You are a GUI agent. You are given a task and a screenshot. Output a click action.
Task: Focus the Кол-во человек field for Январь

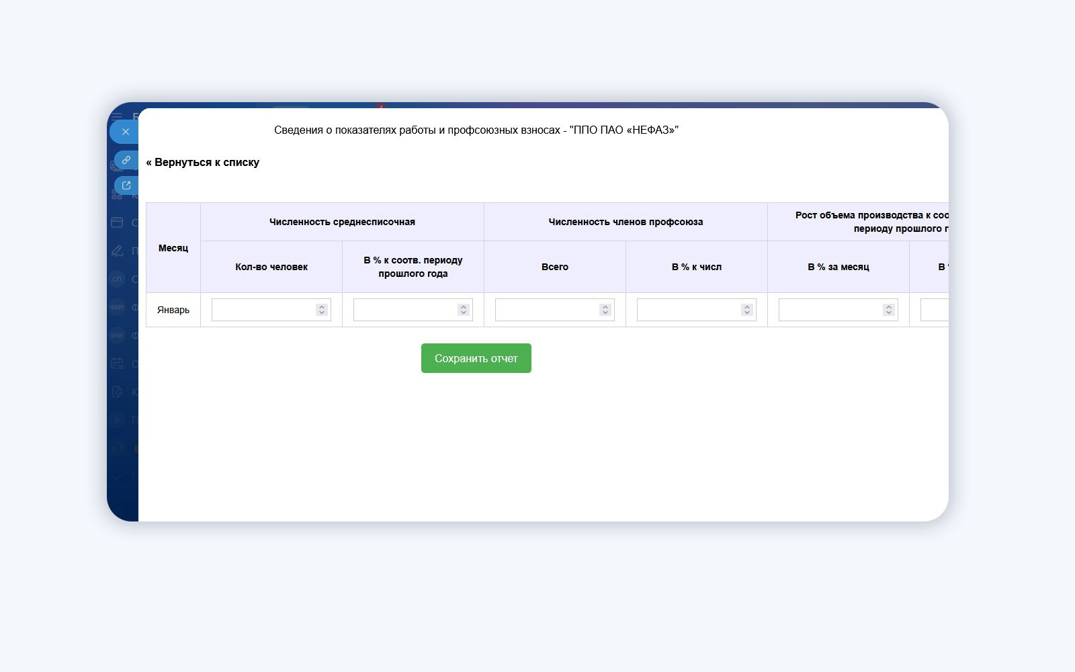point(271,310)
